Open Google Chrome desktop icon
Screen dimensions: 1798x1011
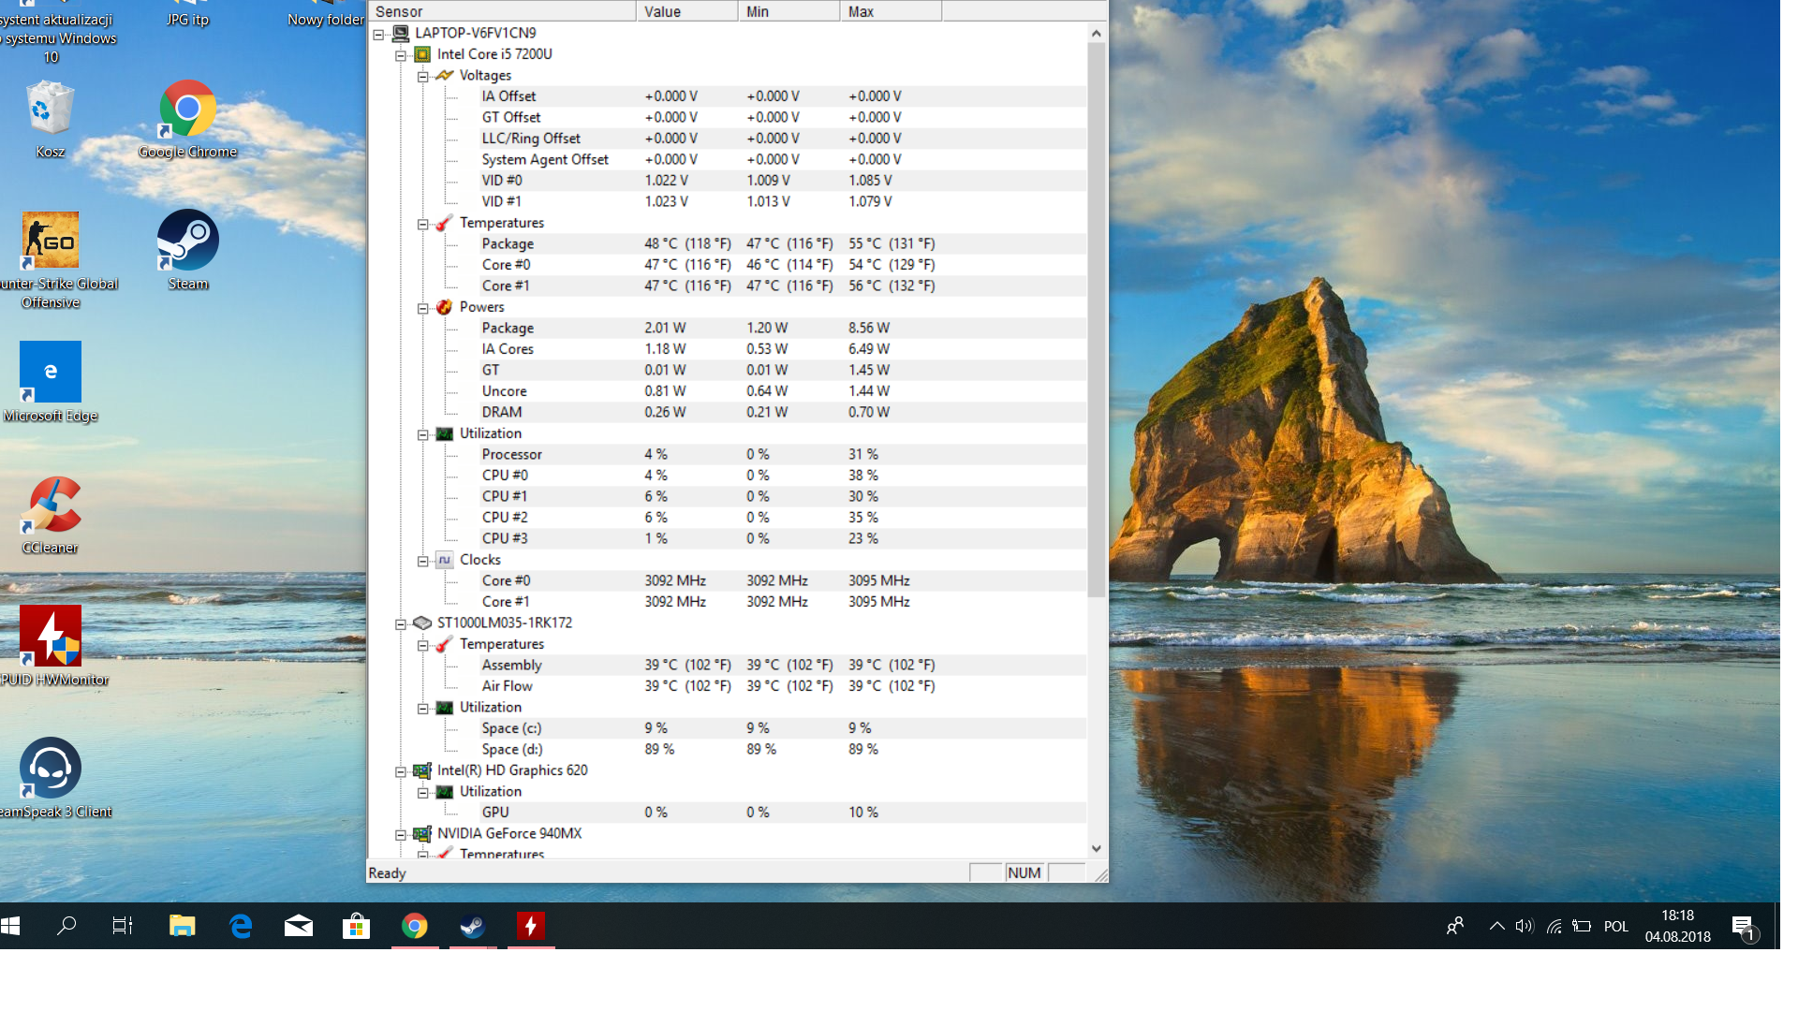point(187,110)
